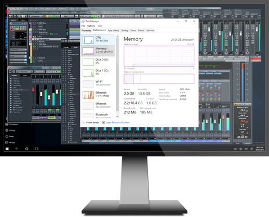The width and height of the screenshot is (269, 217).
Task: Select the Wi-Fi Not connected entry
Action: (x=98, y=84)
